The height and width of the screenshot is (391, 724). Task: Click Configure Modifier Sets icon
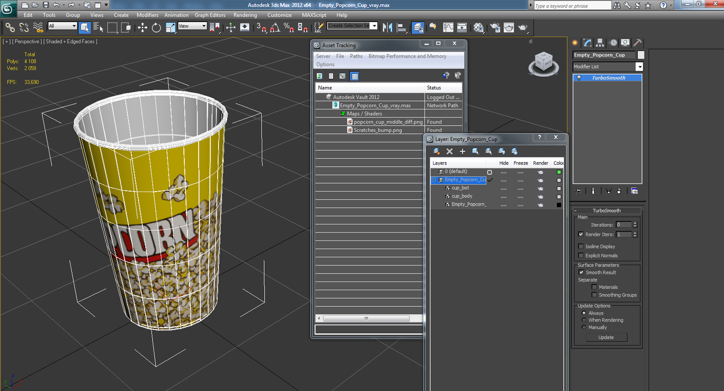pos(634,191)
